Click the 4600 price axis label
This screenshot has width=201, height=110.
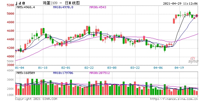pyautogui.click(x=10, y=31)
